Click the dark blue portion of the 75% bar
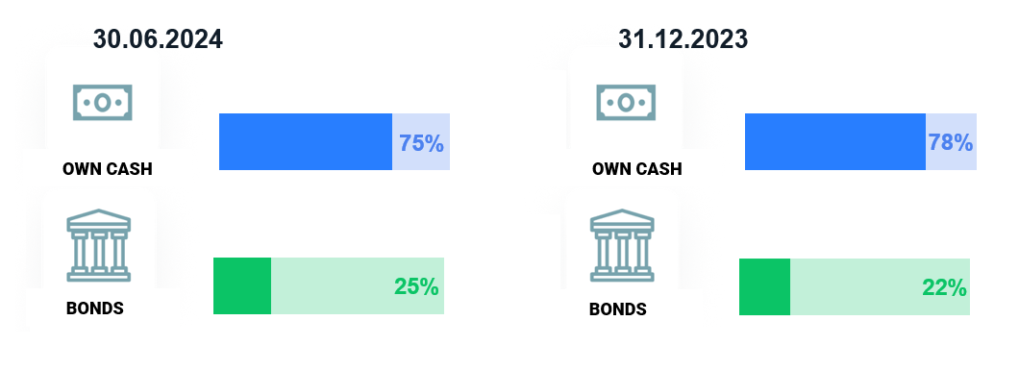Screen dimensions: 1019x370 point(306,141)
